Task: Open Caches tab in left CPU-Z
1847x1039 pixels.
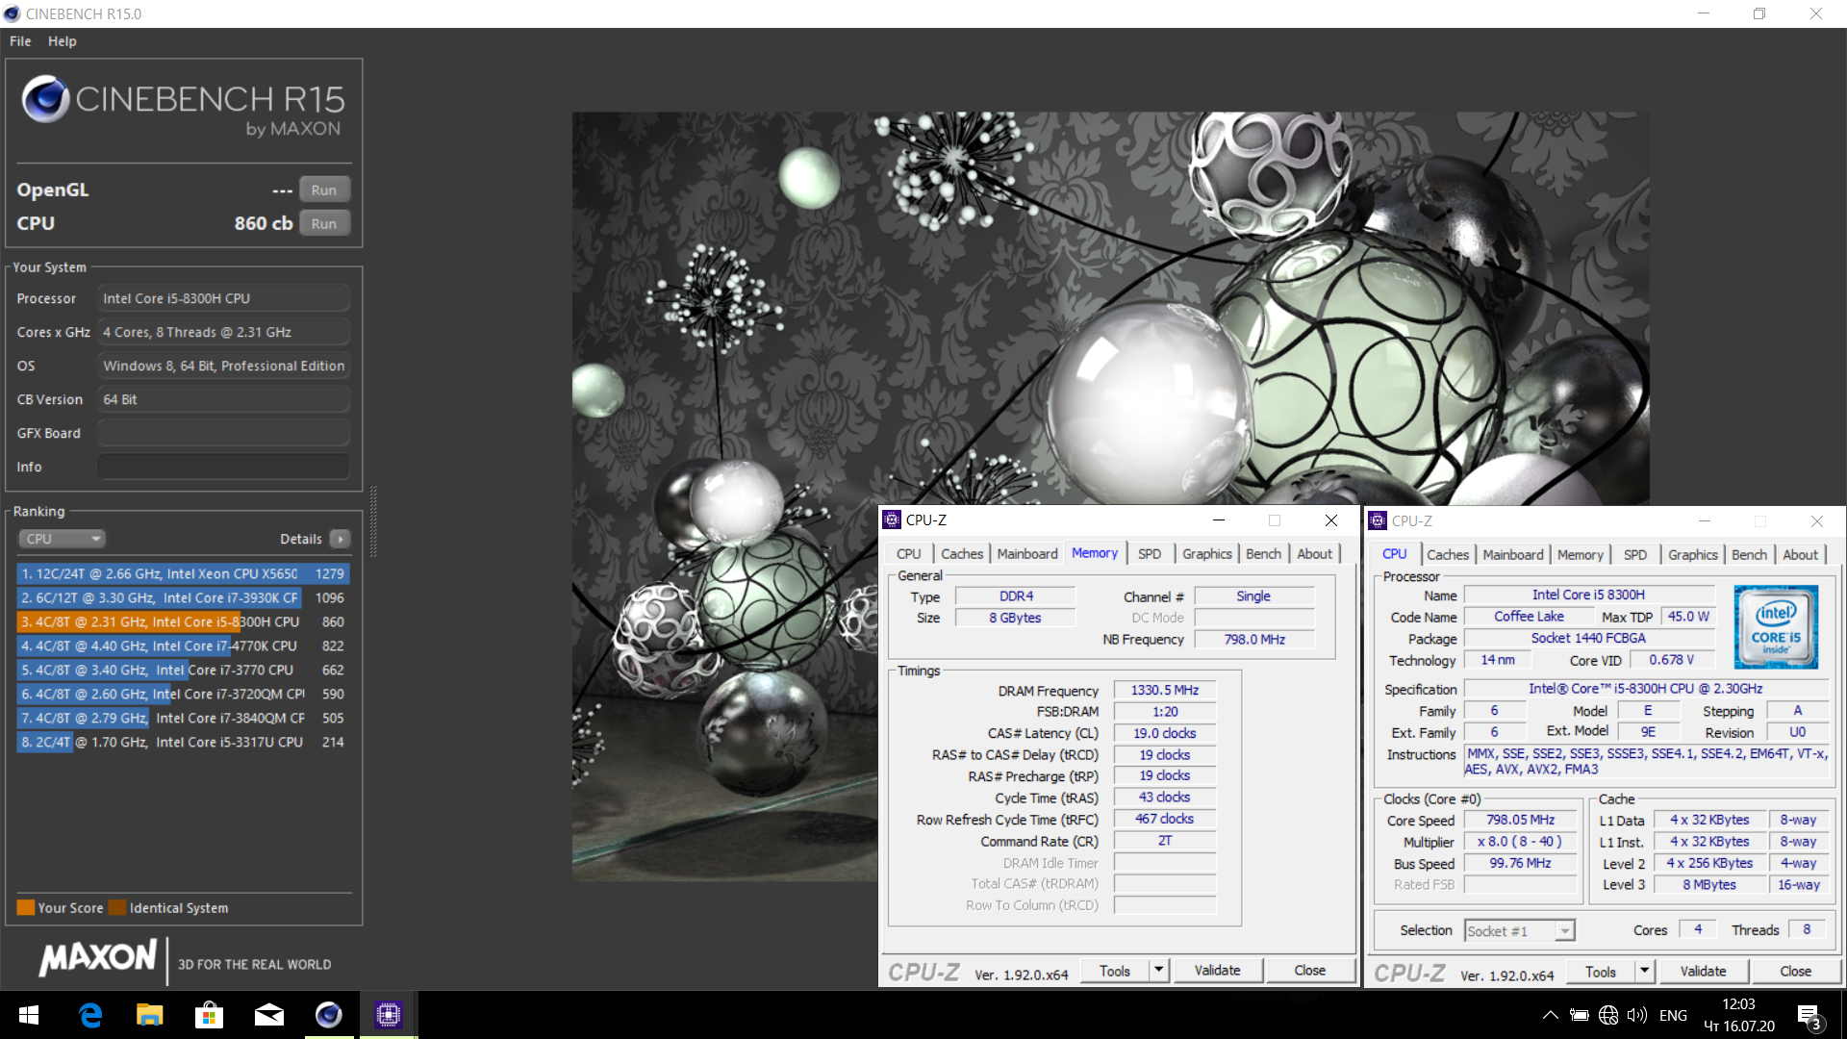Action: tap(962, 554)
